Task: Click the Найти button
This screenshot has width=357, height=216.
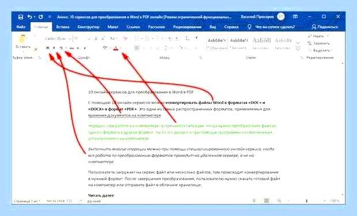Action: point(318,36)
